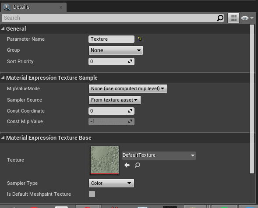Collapse Material Expression Texture Sample section

point(3,78)
